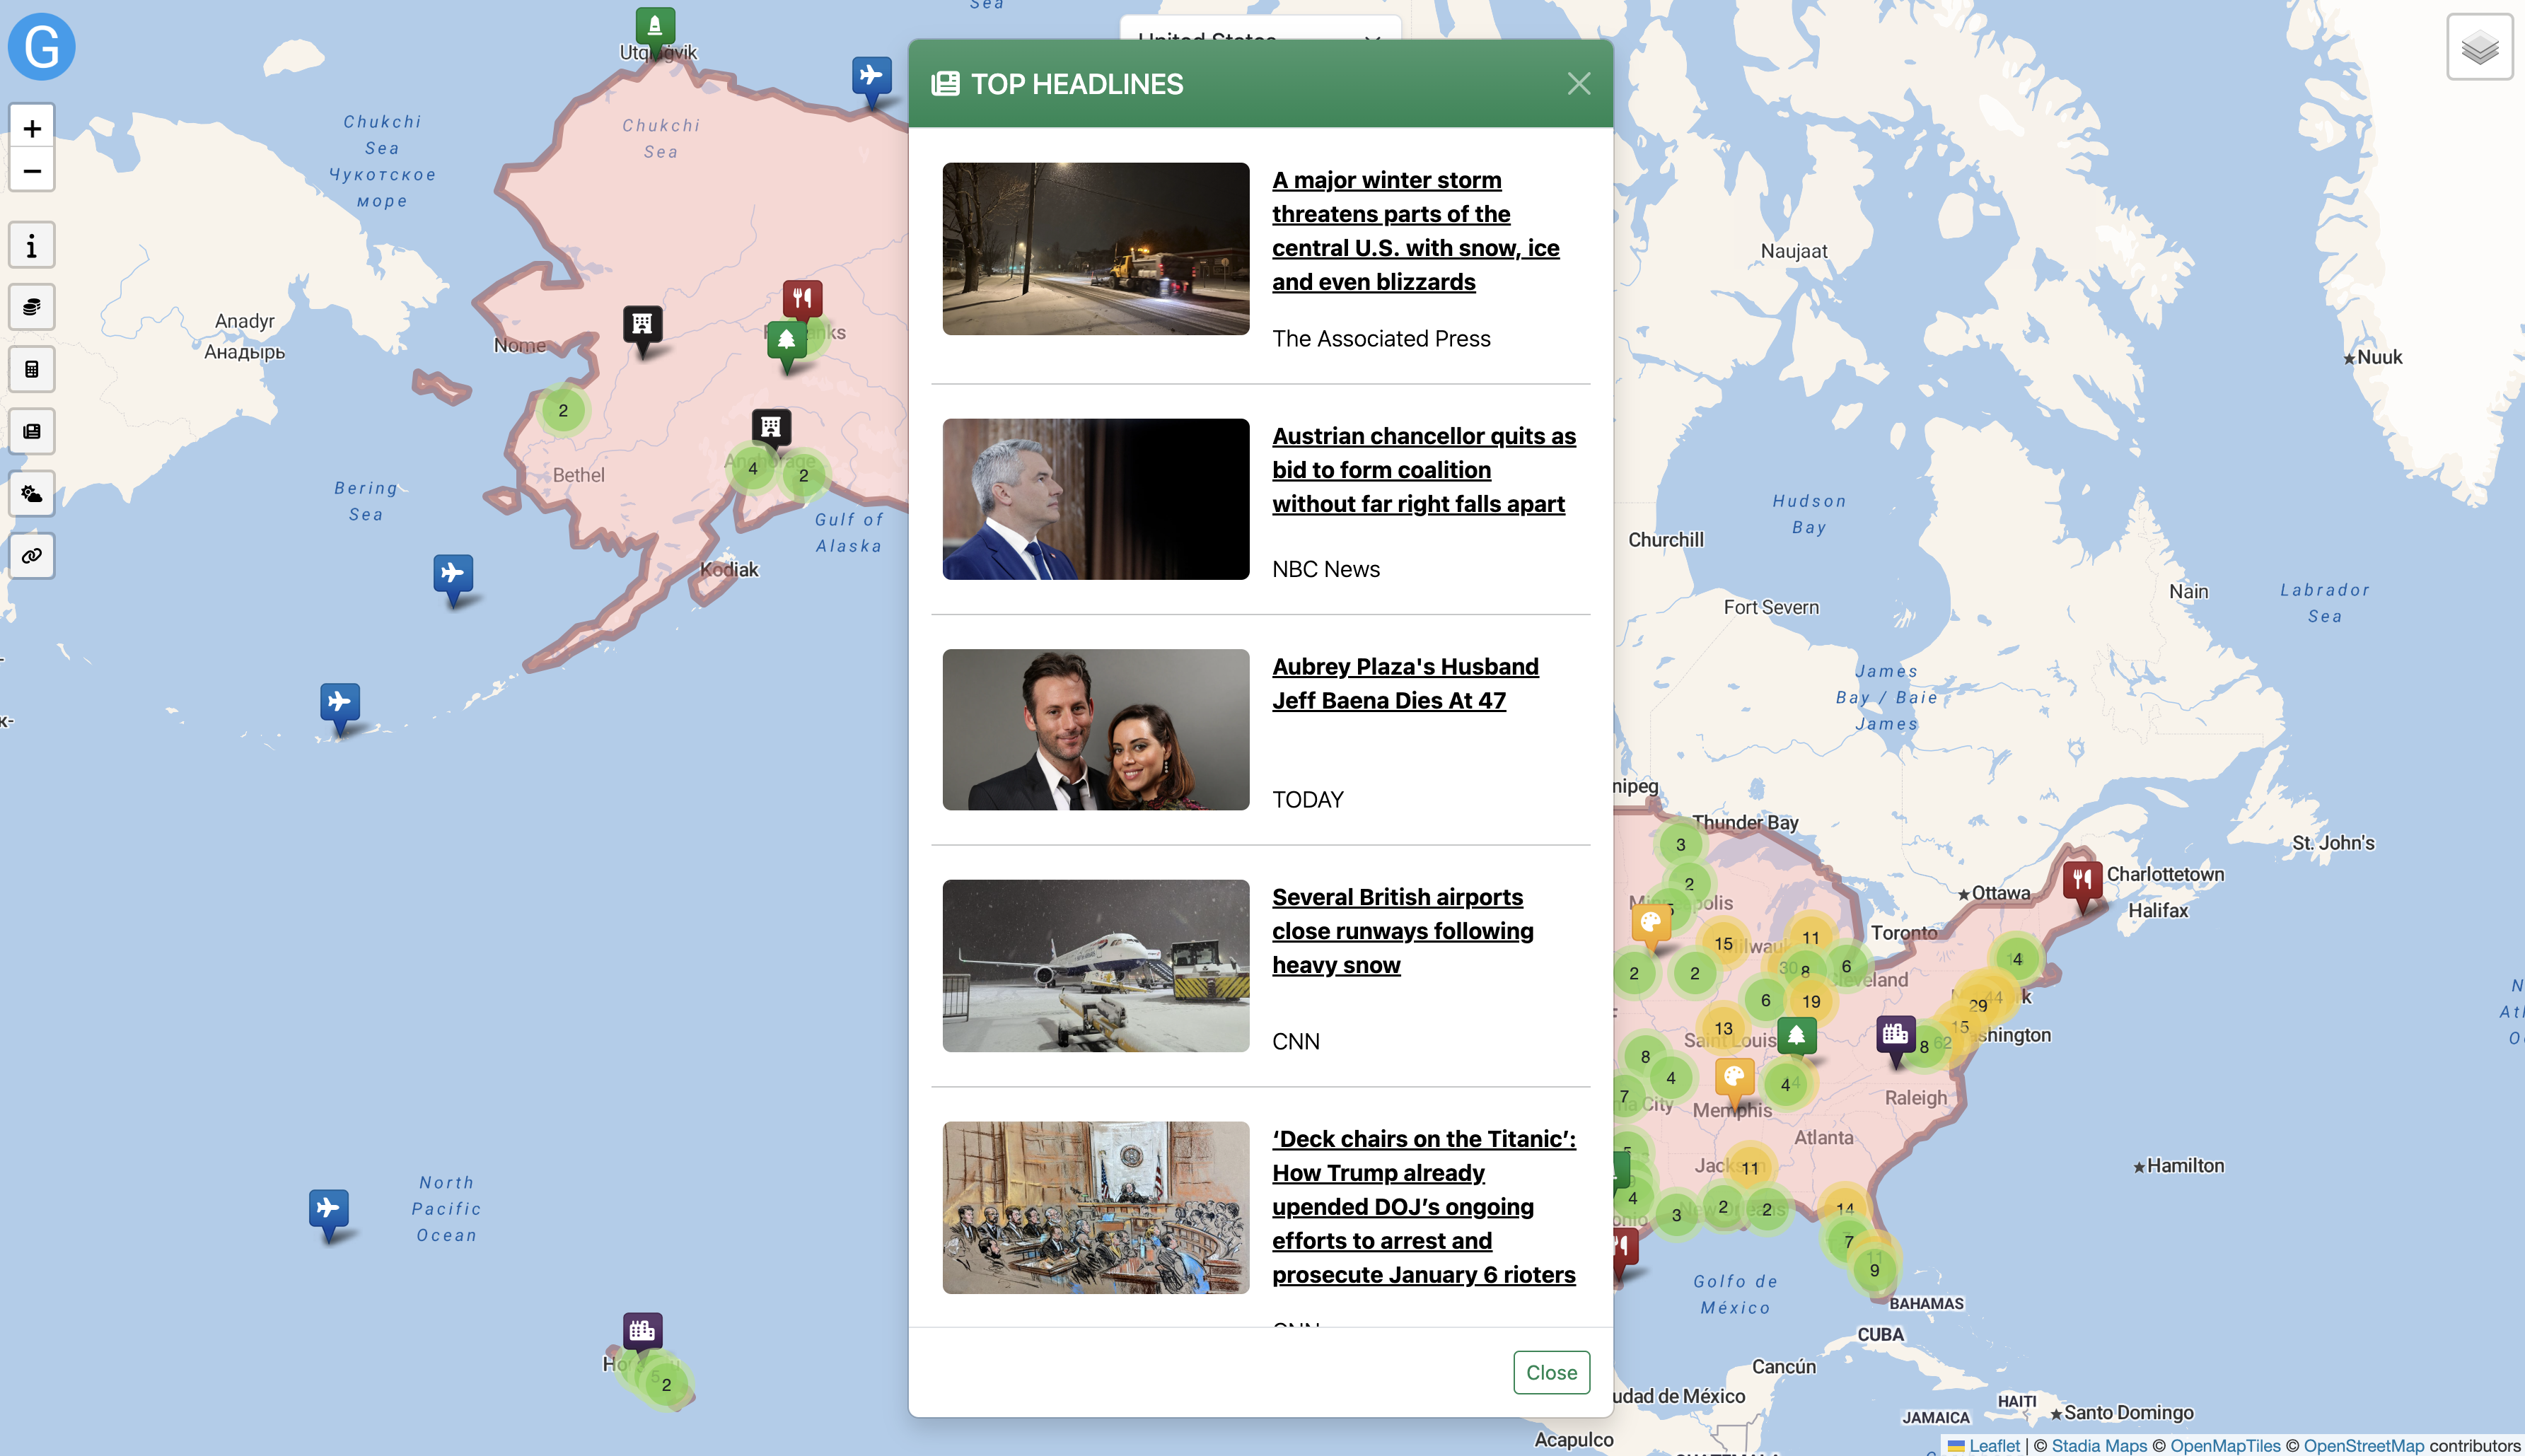The height and width of the screenshot is (1456, 2525).
Task: Click the chain links button
Action: [32, 556]
